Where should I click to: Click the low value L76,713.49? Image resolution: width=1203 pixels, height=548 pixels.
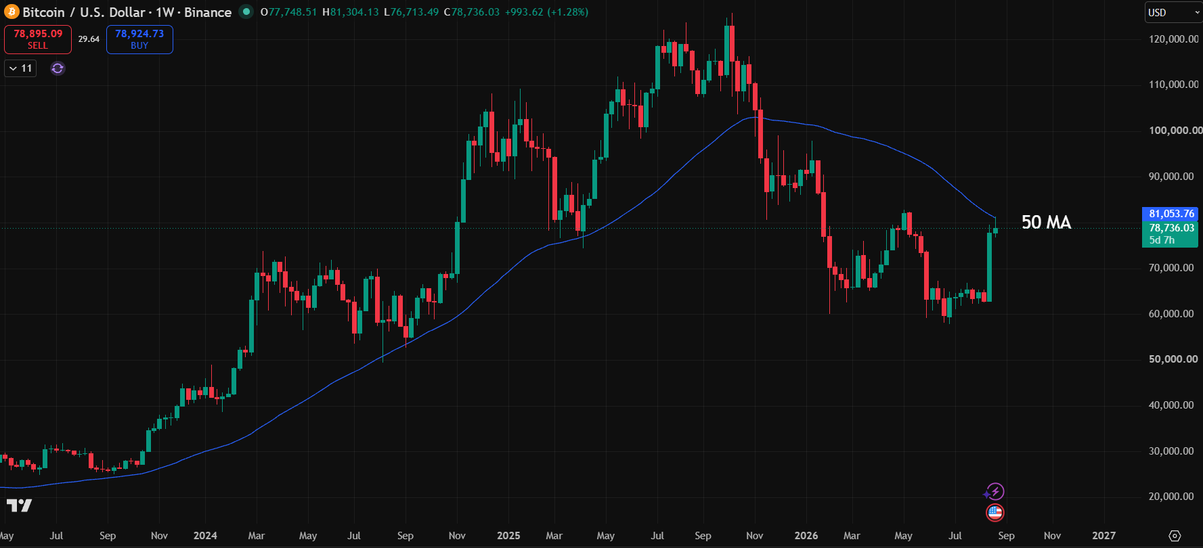click(x=411, y=12)
